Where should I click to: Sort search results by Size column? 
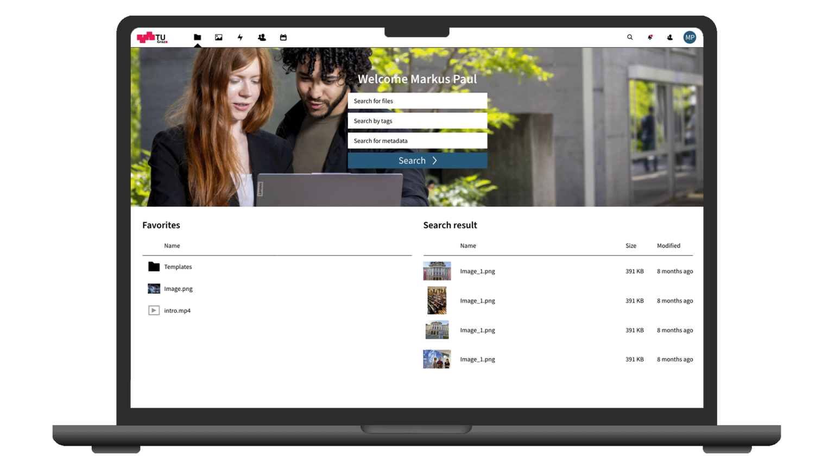point(630,246)
